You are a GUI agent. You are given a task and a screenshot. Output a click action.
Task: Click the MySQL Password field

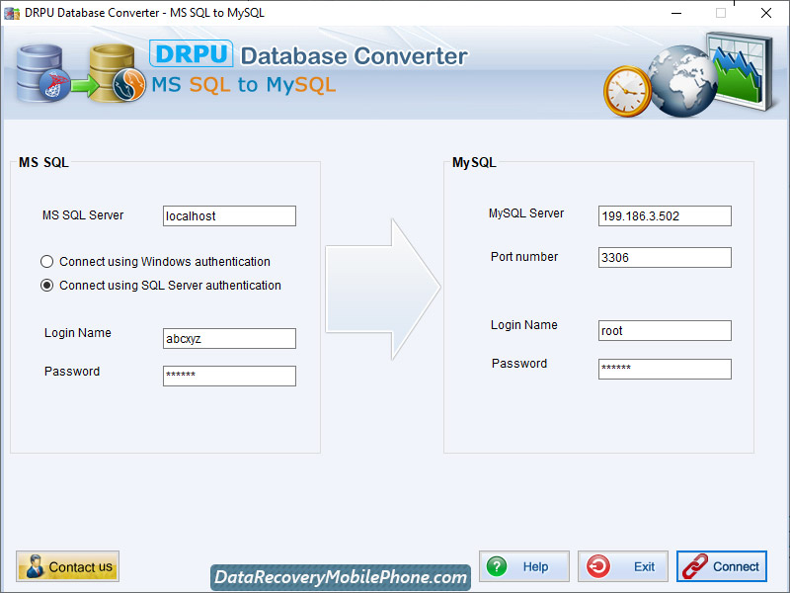click(664, 369)
